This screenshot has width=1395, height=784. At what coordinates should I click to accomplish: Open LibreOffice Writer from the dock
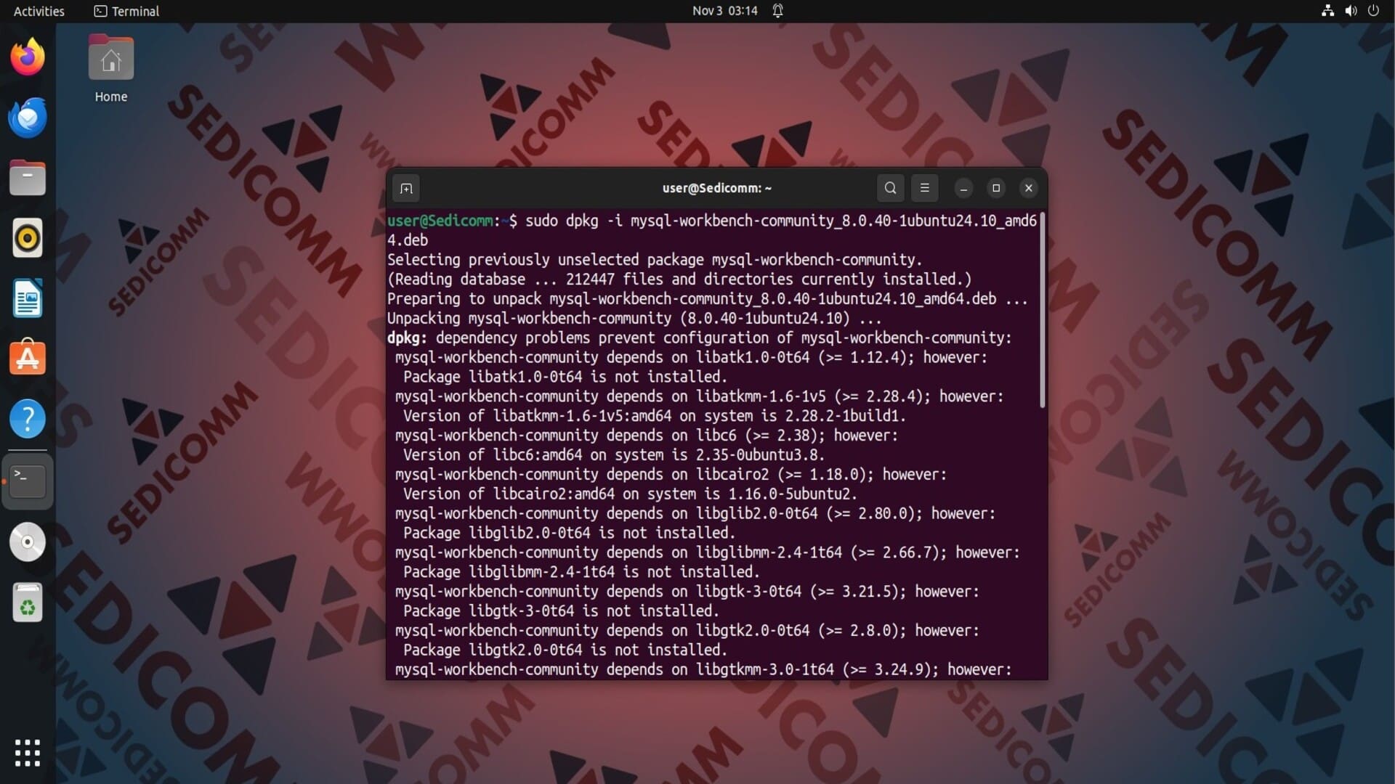click(28, 298)
